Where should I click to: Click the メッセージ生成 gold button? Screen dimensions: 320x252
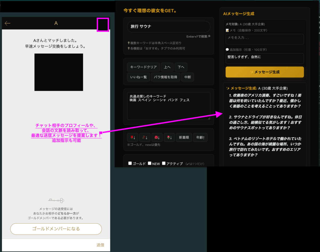[265, 72]
